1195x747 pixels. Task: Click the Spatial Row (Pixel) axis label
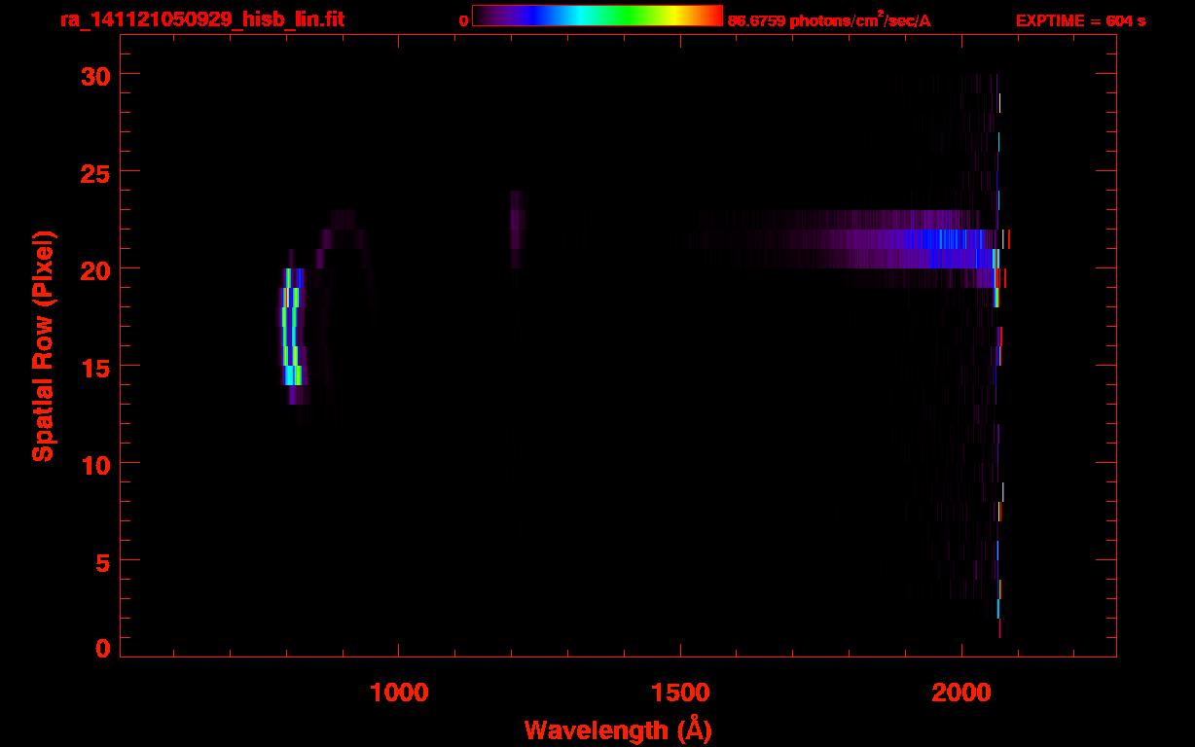pyautogui.click(x=43, y=346)
